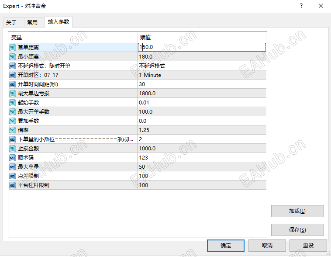Click the 首单距离 value edit field 150.0
Viewport: 331px width, 257px height.
pos(202,47)
